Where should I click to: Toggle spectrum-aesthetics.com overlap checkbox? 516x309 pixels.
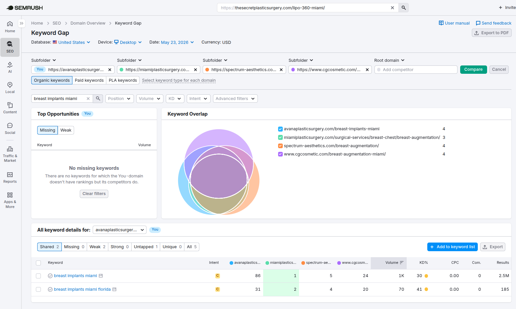pos(280,146)
